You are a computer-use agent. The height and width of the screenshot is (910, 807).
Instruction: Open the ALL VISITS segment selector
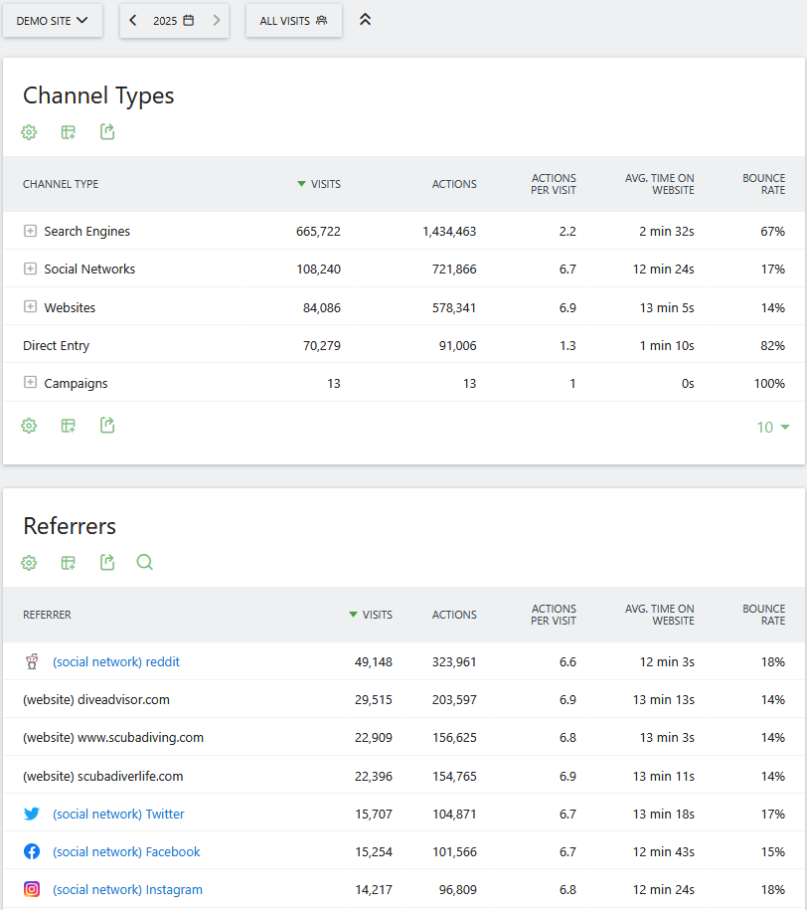[x=293, y=20]
